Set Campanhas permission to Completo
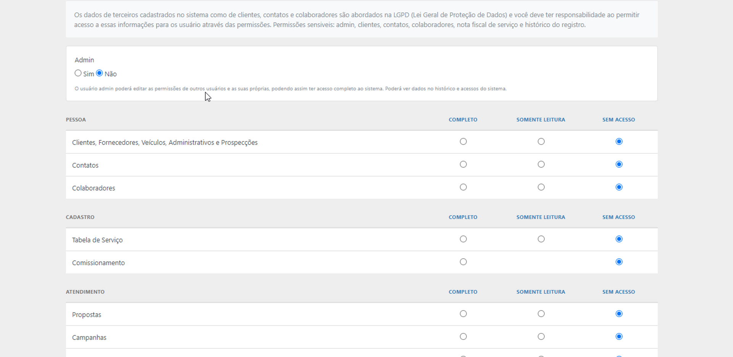 point(463,337)
